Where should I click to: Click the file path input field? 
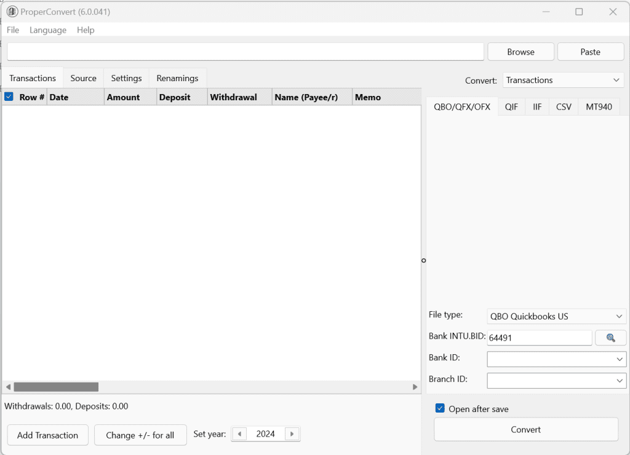click(x=245, y=52)
